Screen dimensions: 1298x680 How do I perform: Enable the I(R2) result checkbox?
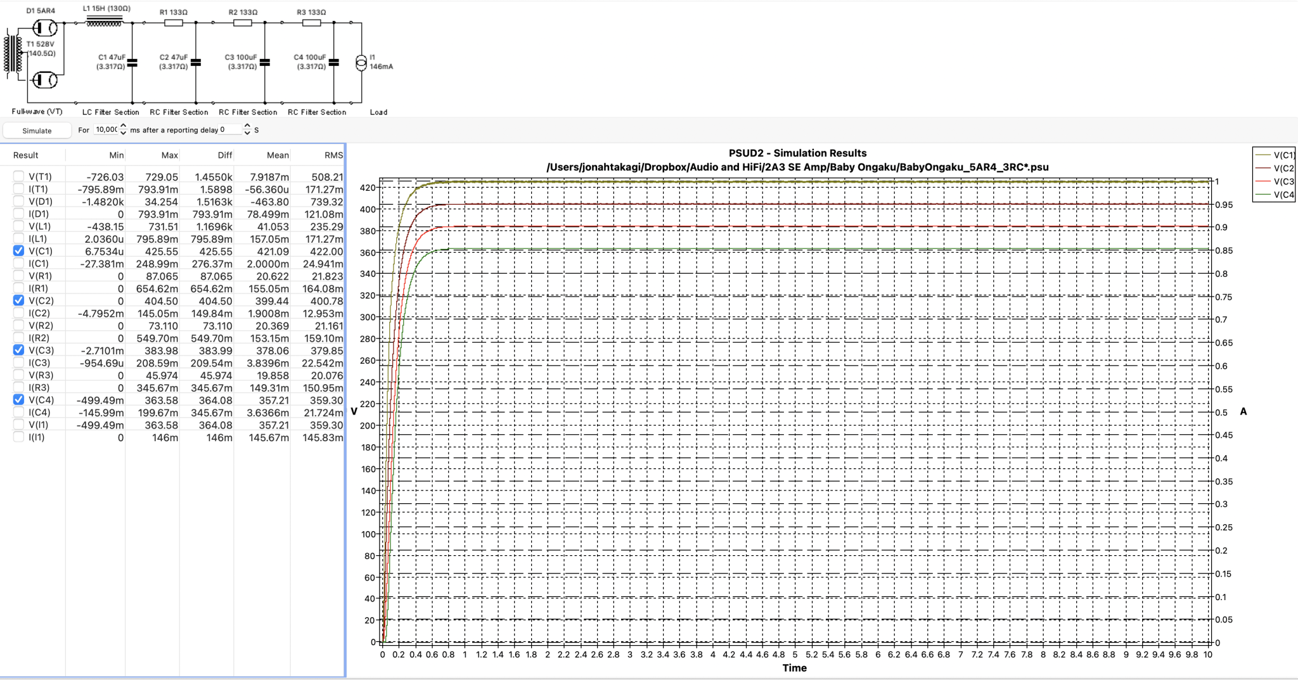18,338
